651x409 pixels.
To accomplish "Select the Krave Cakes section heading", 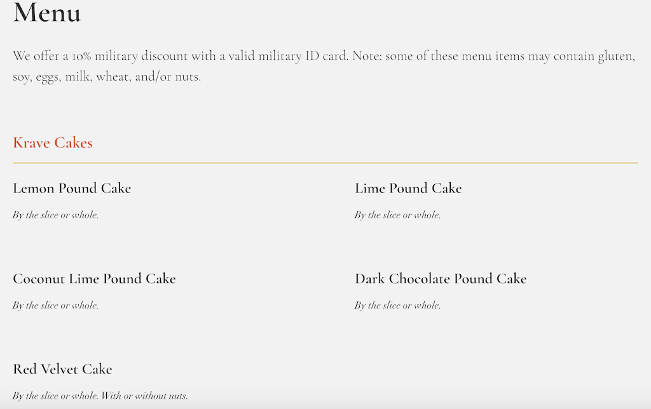I will (x=53, y=143).
